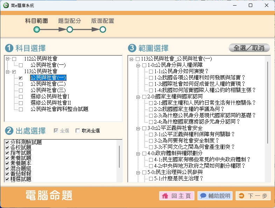Image resolution: width=275 pixels, height=208 pixels.
Task: Proceed with 下一步 button
Action: pos(253,196)
